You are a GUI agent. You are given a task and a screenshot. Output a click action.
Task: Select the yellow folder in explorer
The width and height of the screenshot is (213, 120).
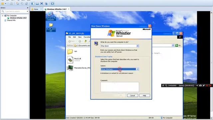[70, 51]
